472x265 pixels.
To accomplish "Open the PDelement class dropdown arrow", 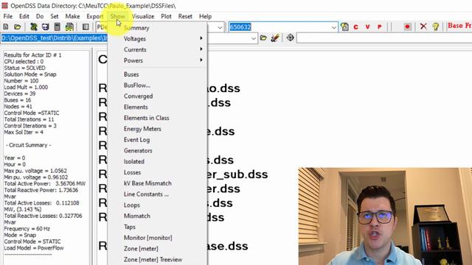I will [220, 27].
